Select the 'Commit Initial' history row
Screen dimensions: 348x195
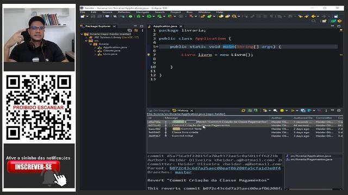[x=245, y=136]
